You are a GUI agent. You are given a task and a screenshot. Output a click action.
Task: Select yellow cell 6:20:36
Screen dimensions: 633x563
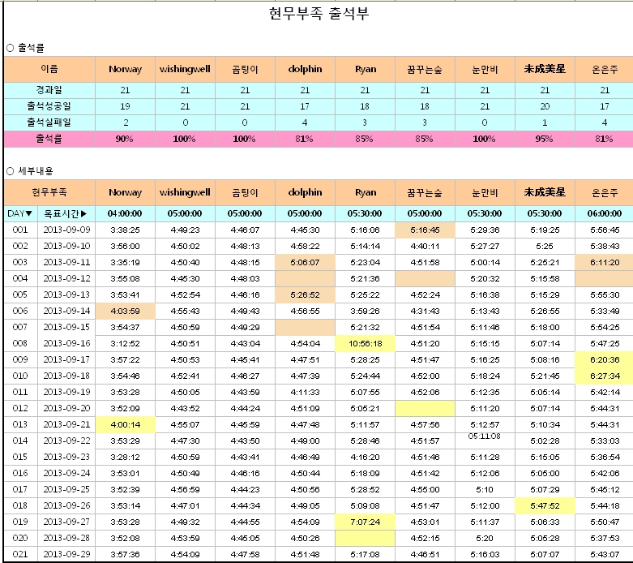[605, 359]
